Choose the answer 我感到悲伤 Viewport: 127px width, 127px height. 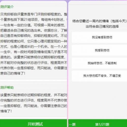[100, 50]
